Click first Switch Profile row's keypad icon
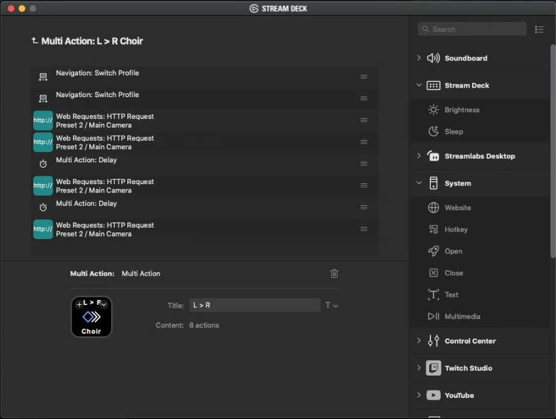 tap(43, 77)
